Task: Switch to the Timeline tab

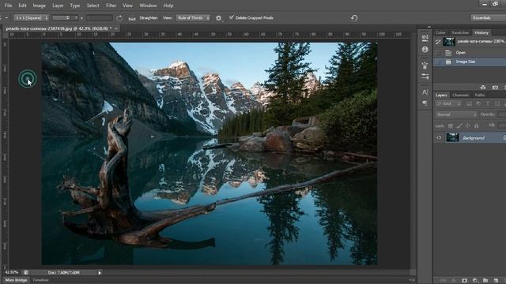Action: 40,280
